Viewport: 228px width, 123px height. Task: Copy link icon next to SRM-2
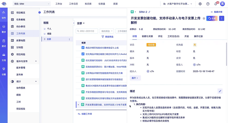(x=149, y=12)
